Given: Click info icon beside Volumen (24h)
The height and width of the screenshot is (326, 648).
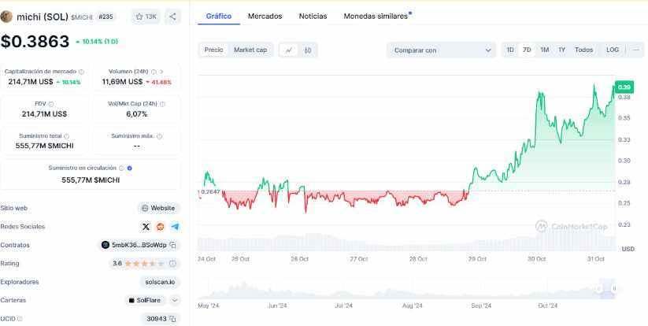Looking at the screenshot, I should (154, 72).
